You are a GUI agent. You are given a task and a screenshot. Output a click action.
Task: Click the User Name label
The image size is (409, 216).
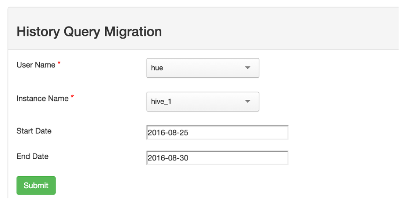(36, 65)
